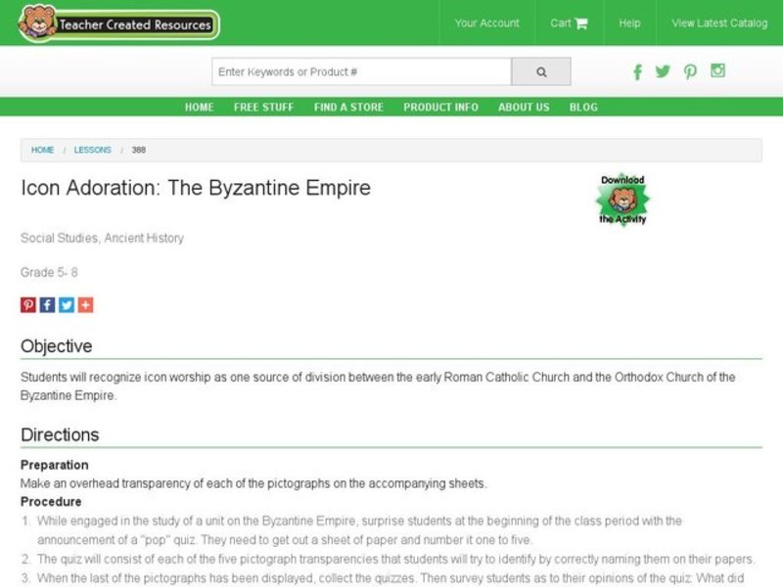This screenshot has height=587, width=783.
Task: Navigate to the BLOG section
Action: click(x=584, y=107)
